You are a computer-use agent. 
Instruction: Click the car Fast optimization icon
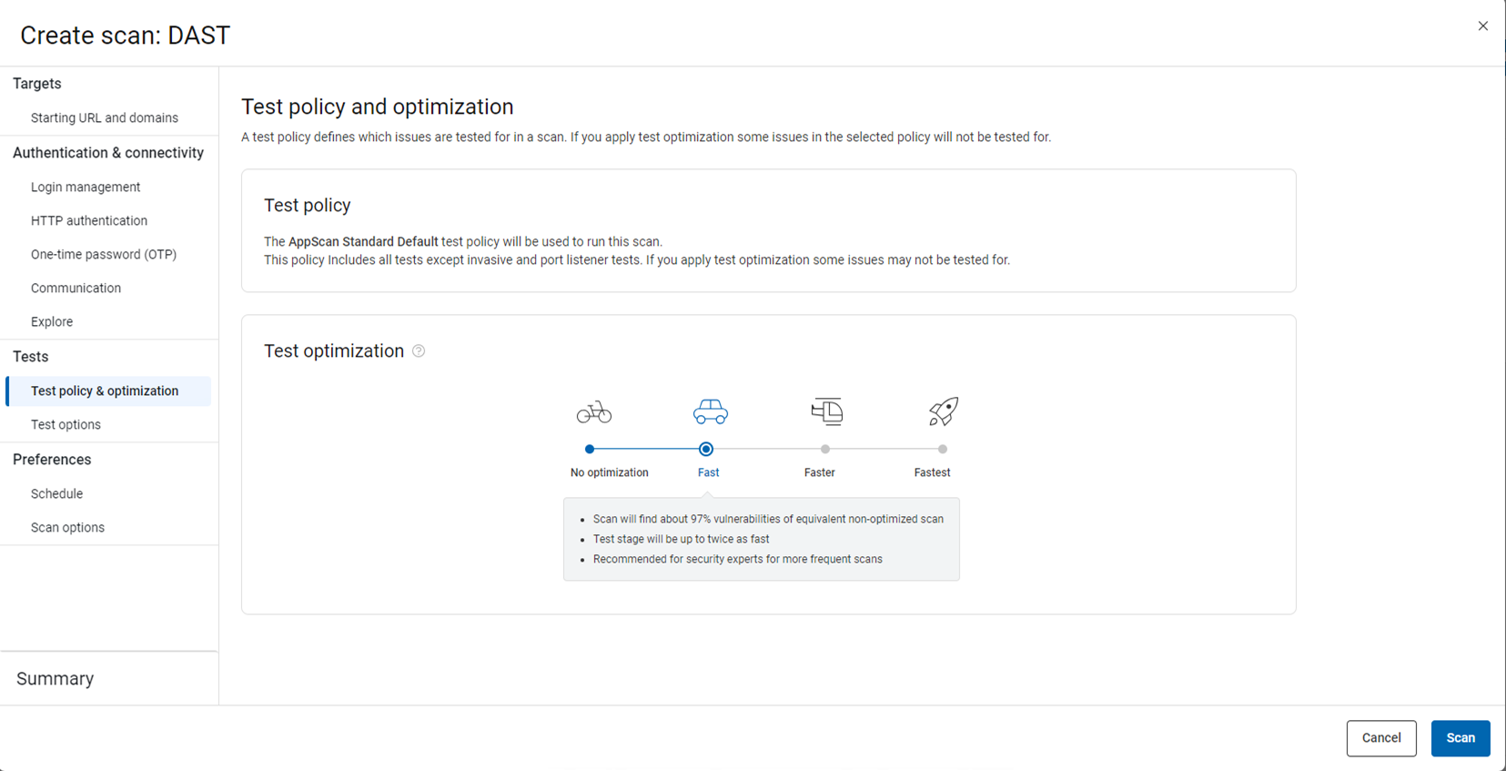pos(710,412)
